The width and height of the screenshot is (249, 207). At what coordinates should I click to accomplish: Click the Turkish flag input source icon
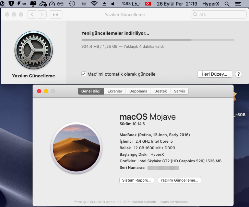148,4
